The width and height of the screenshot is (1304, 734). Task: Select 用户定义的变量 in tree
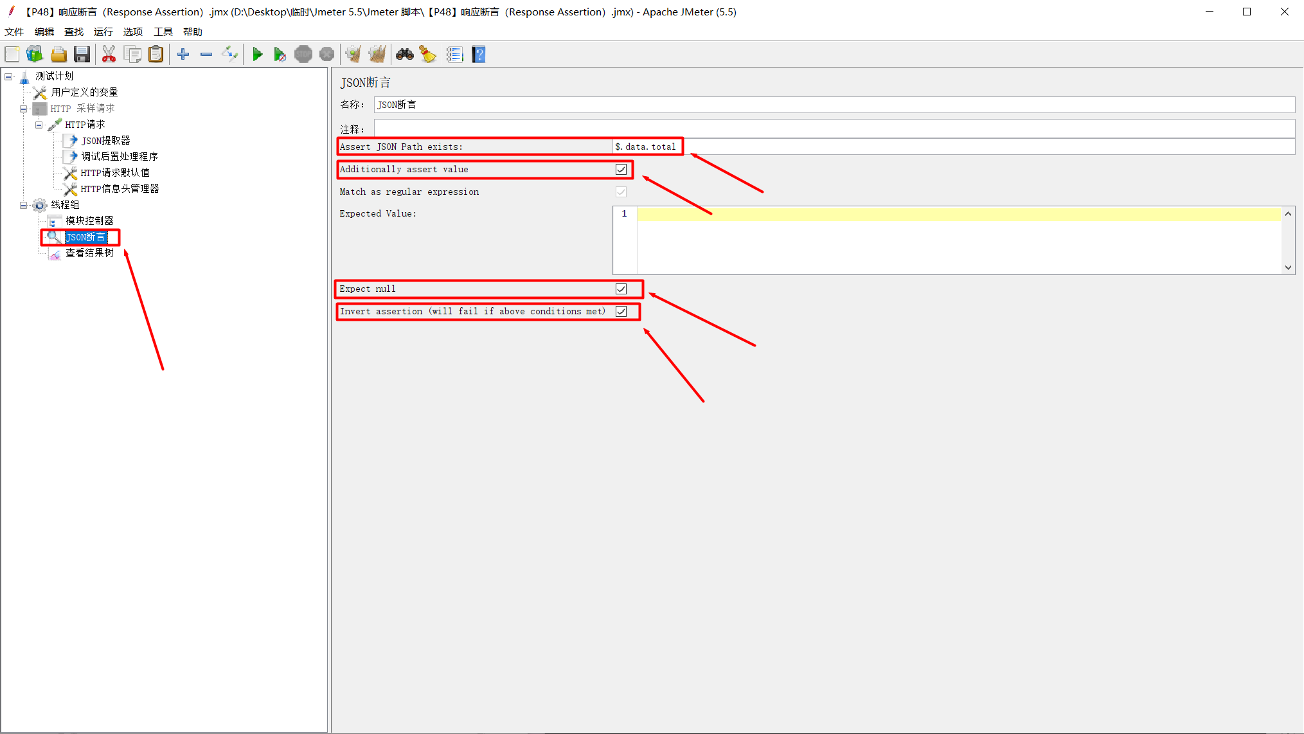coord(85,93)
